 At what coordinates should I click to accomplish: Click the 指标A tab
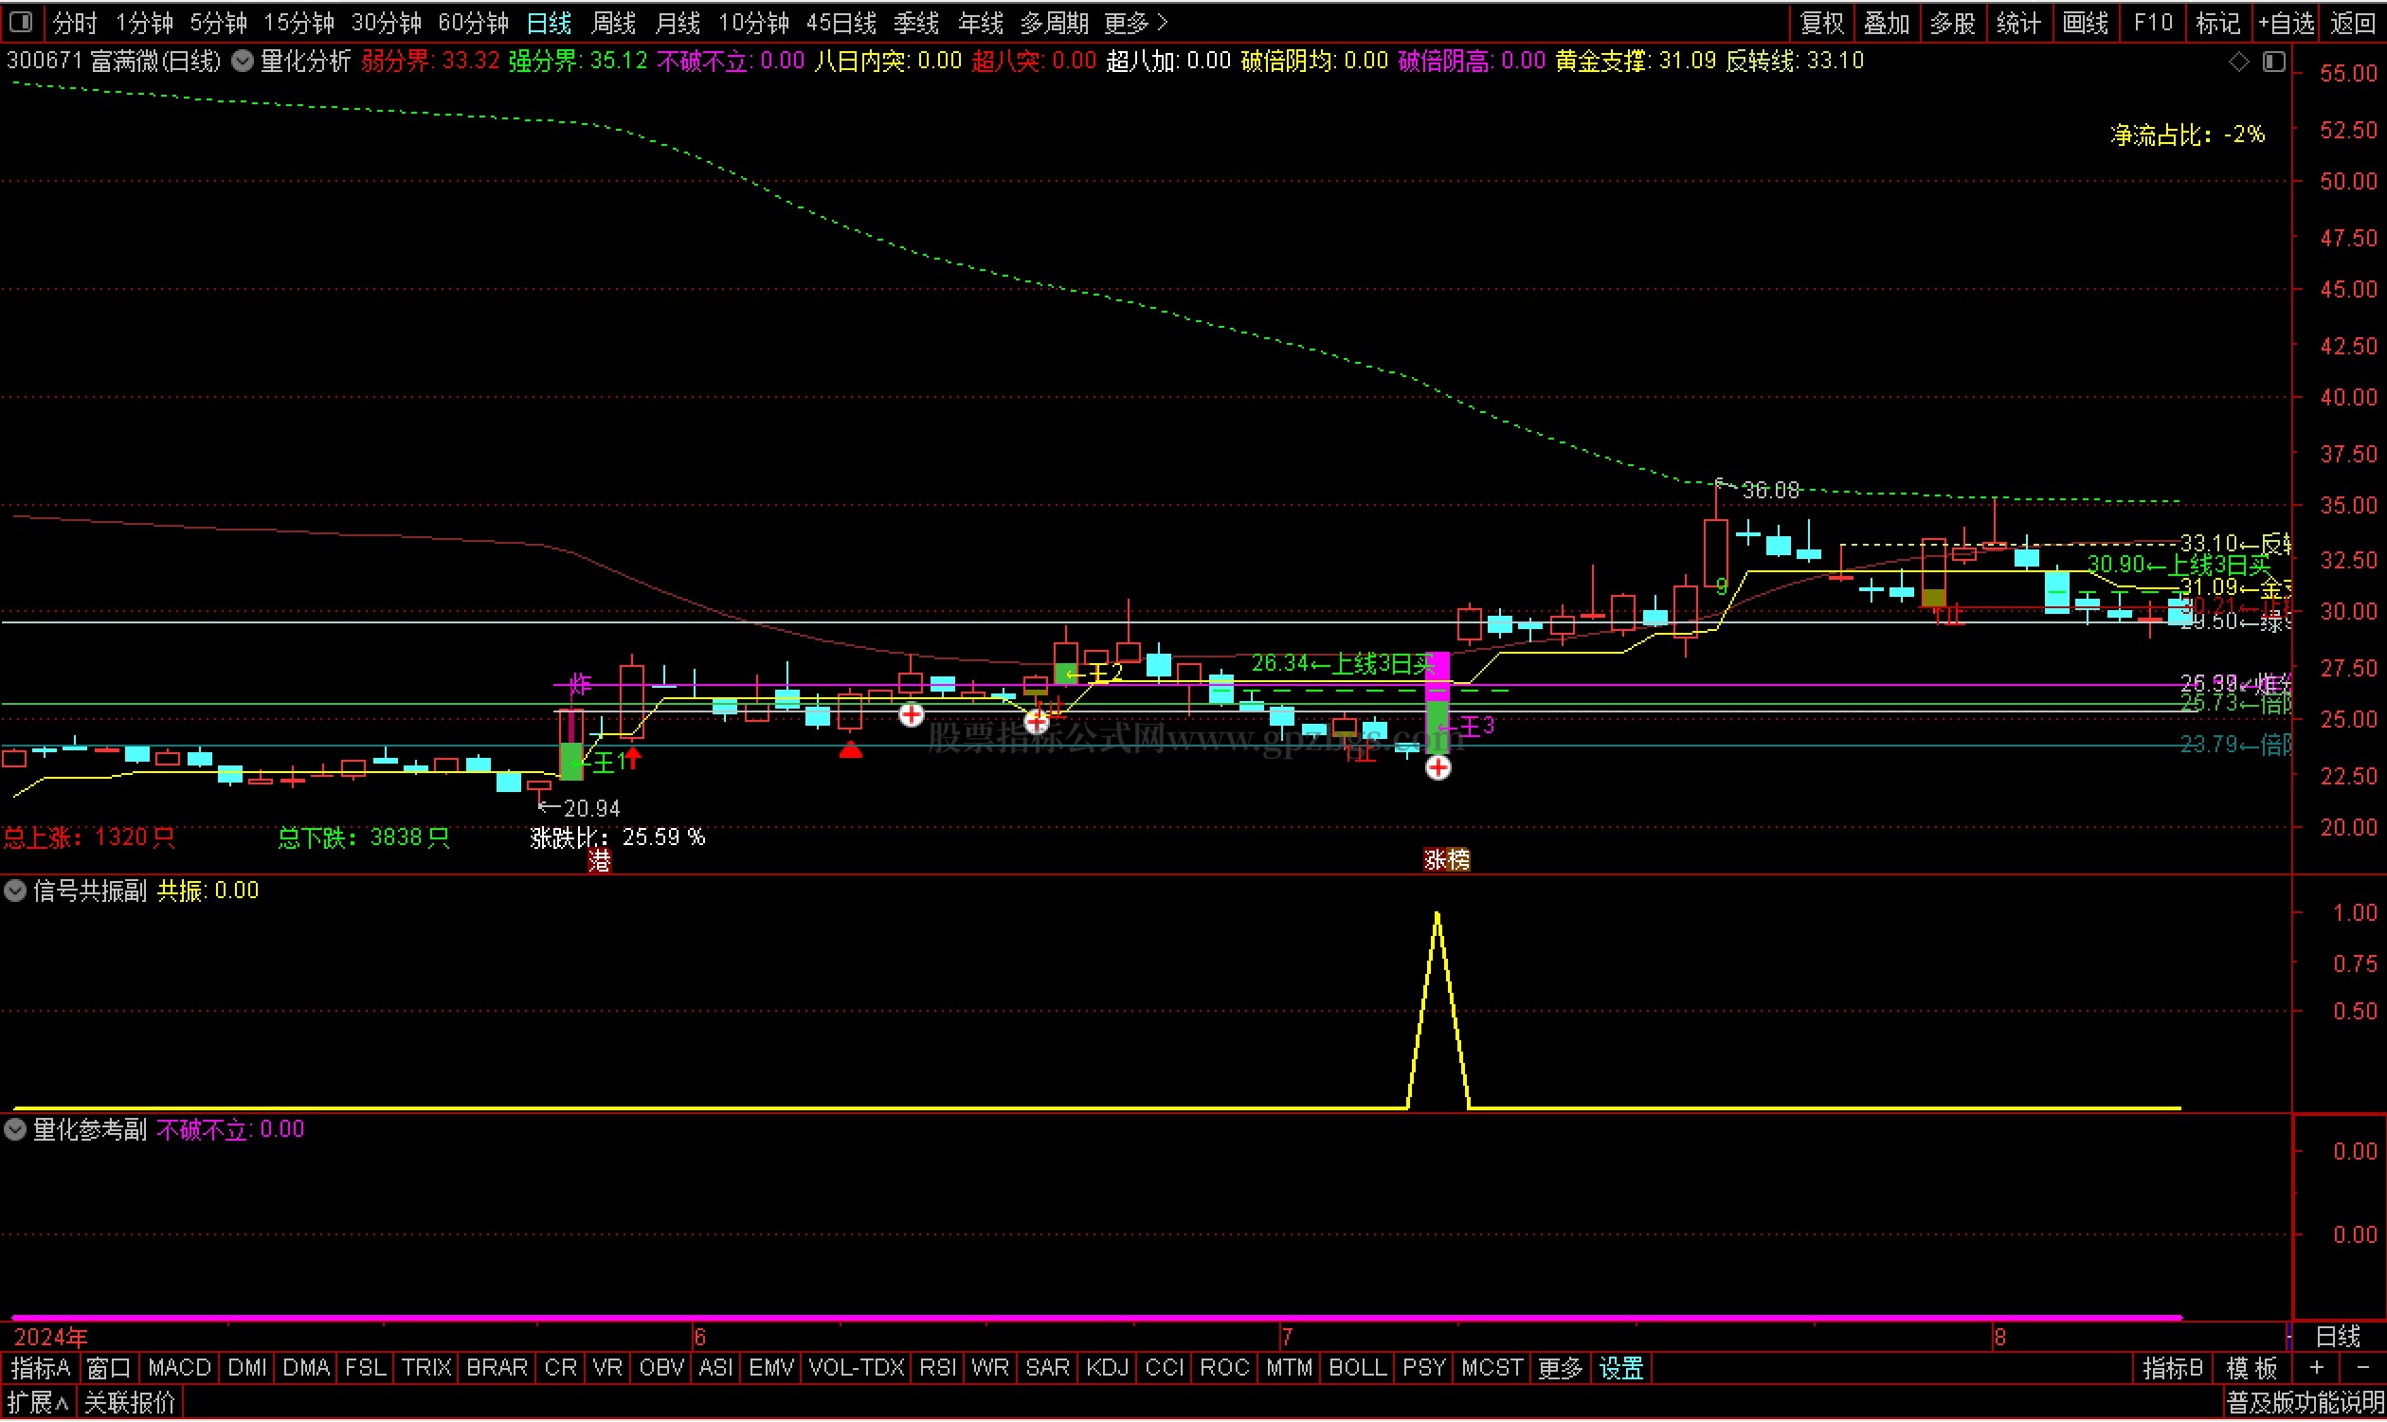point(40,1368)
